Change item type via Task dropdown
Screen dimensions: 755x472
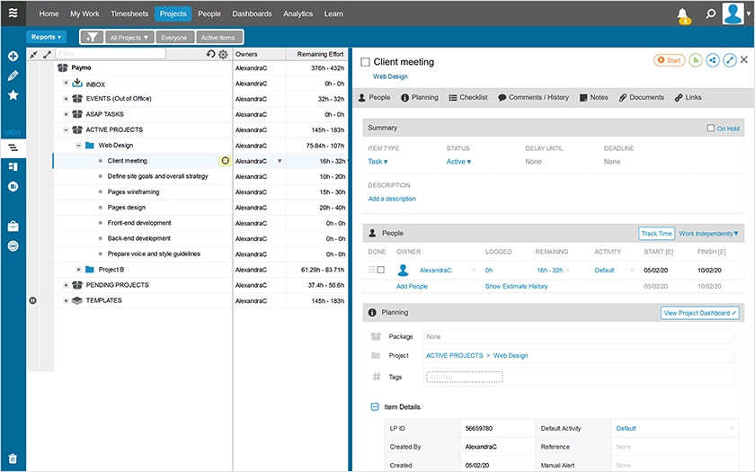377,162
